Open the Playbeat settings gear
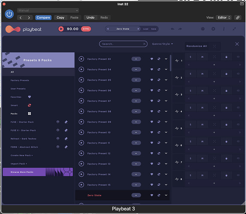246x214 pixels. 213,29
